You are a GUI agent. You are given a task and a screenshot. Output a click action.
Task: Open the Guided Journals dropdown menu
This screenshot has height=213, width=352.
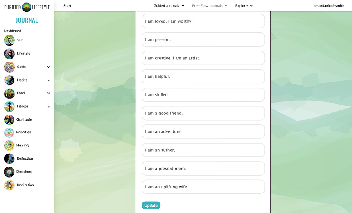(x=169, y=6)
